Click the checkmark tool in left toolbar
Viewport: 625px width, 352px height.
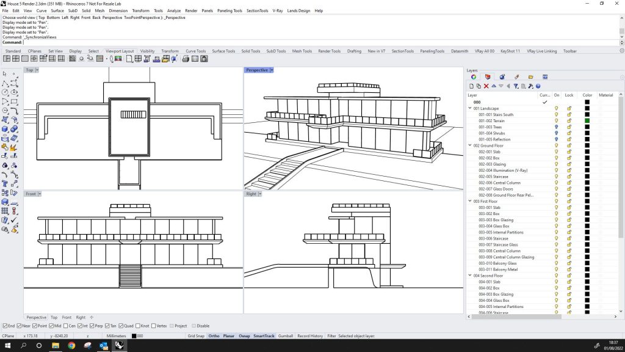pyautogui.click(x=14, y=220)
